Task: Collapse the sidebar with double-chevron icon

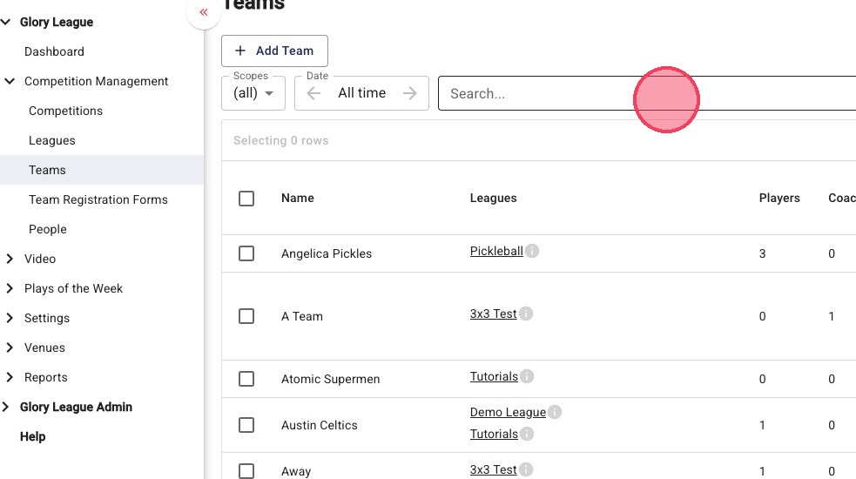Action: pyautogui.click(x=203, y=12)
